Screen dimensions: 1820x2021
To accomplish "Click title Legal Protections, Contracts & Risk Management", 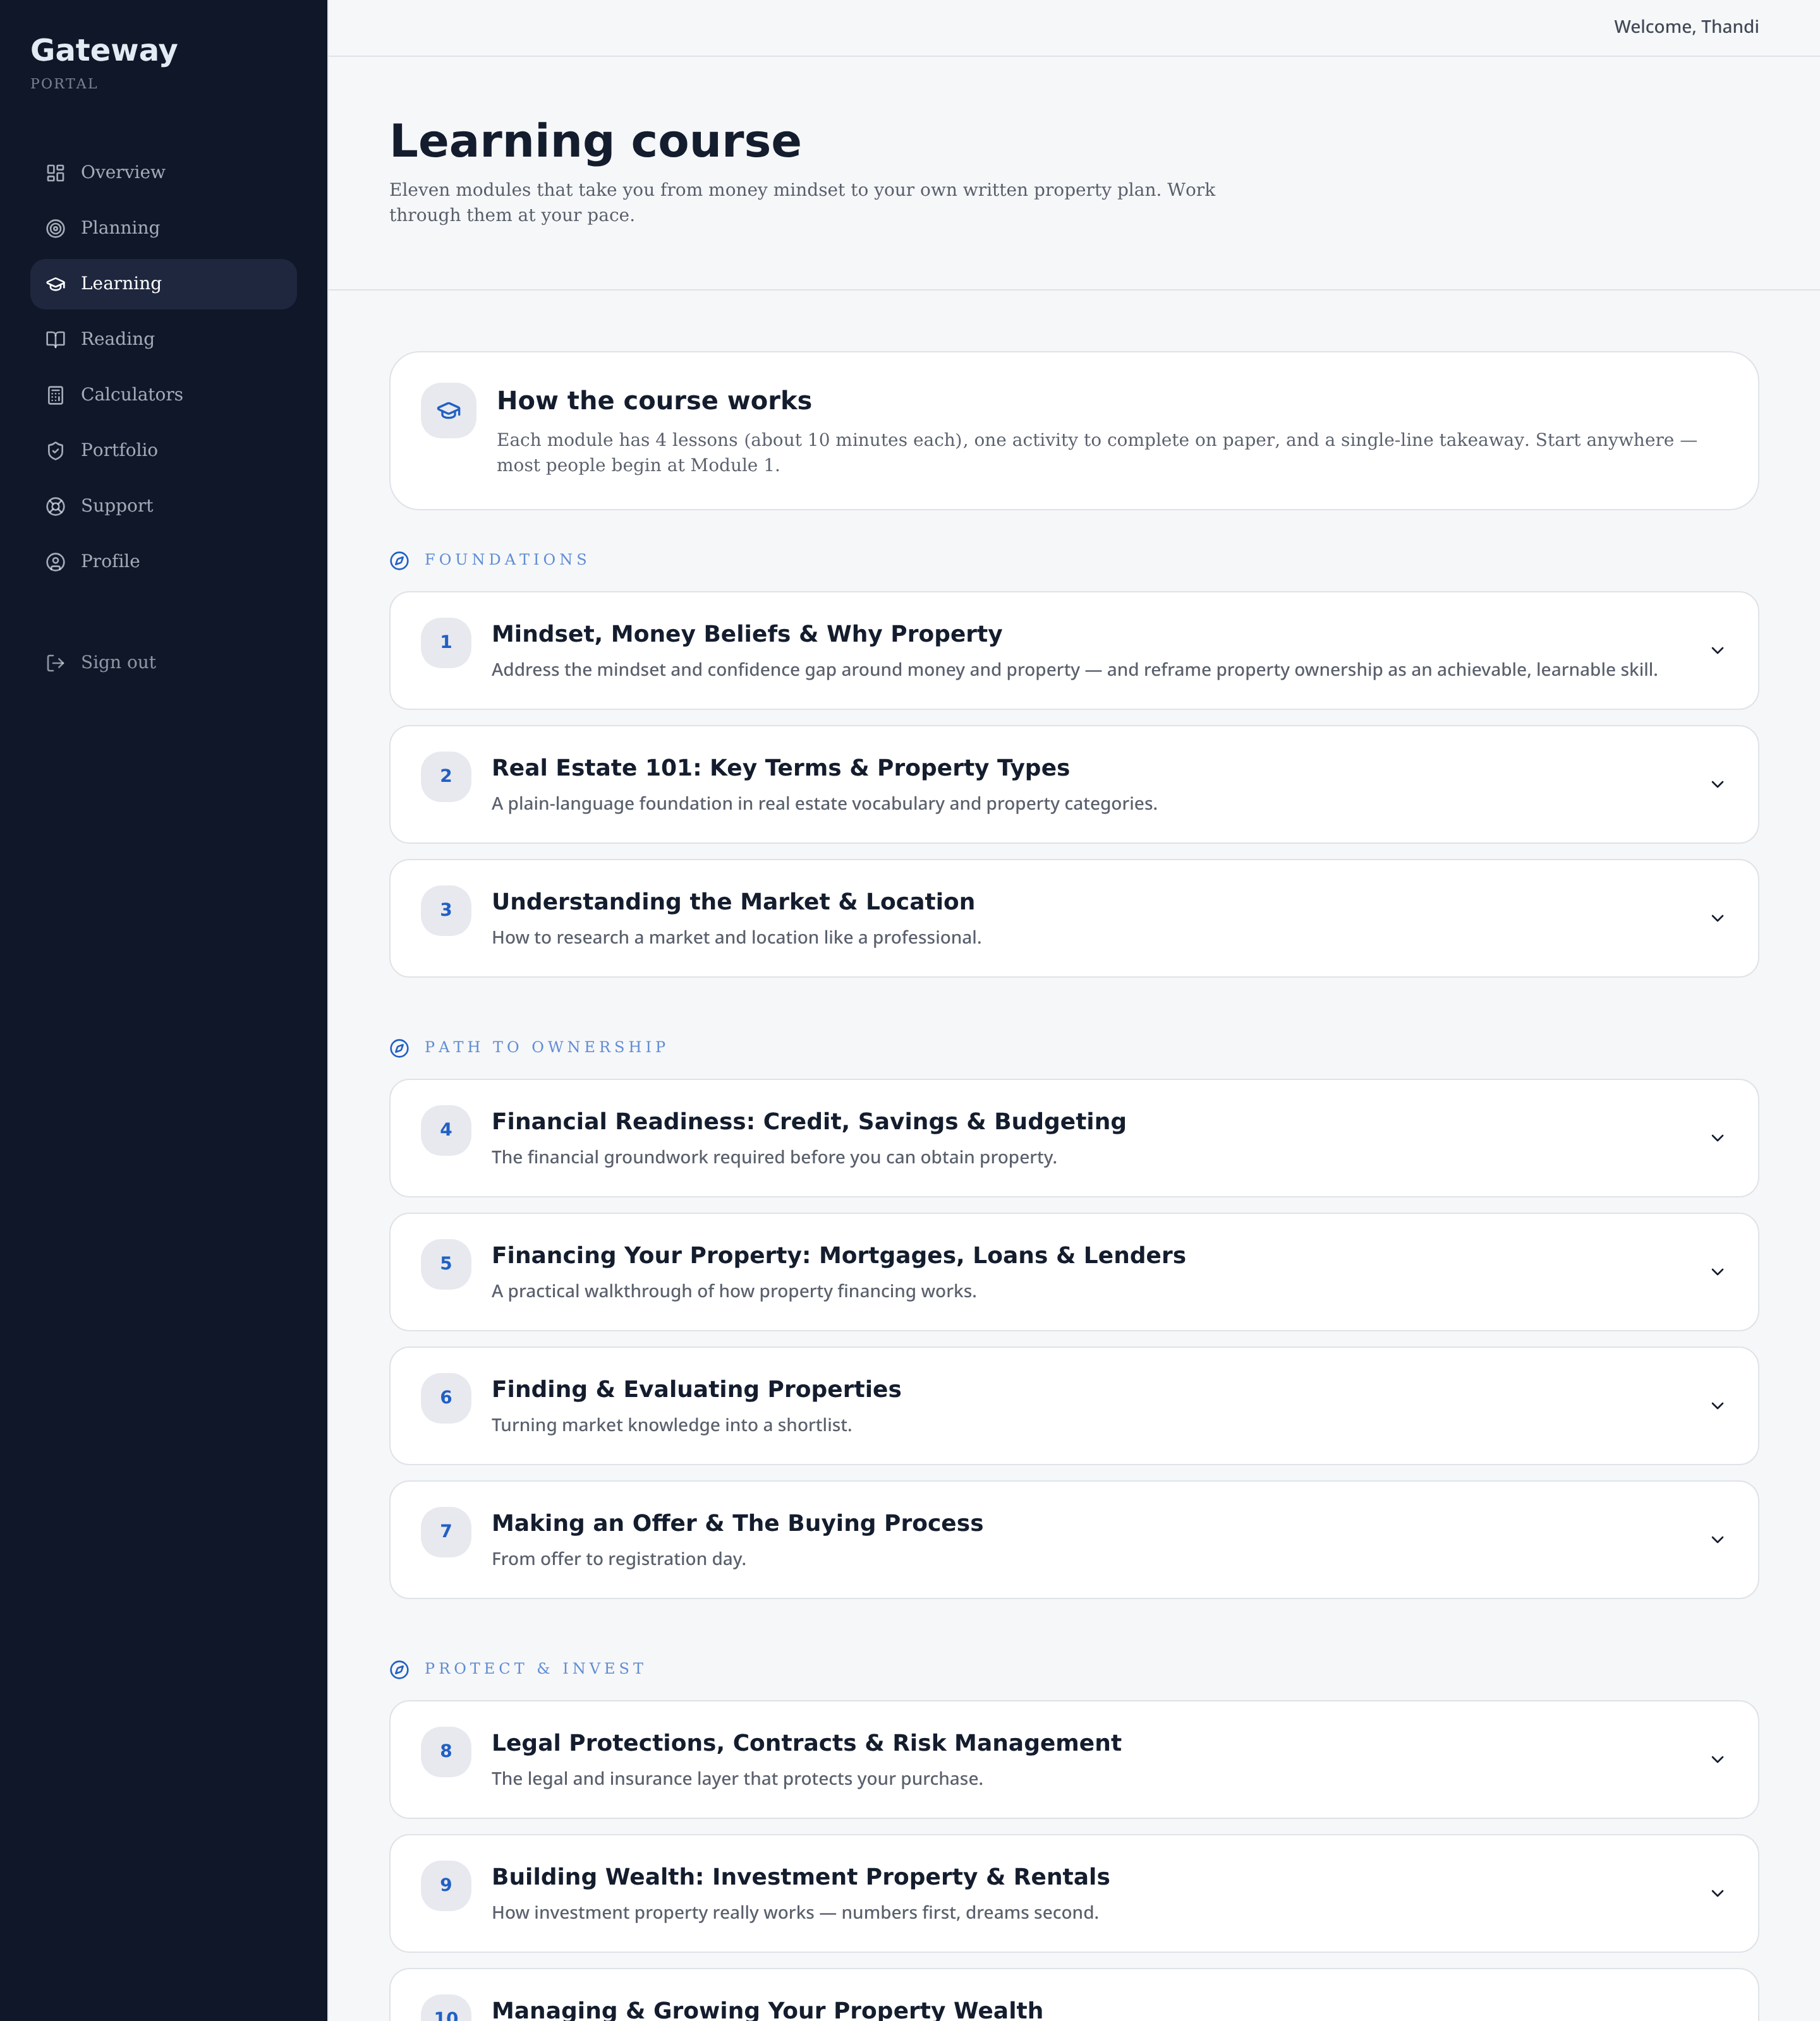I will point(806,1744).
